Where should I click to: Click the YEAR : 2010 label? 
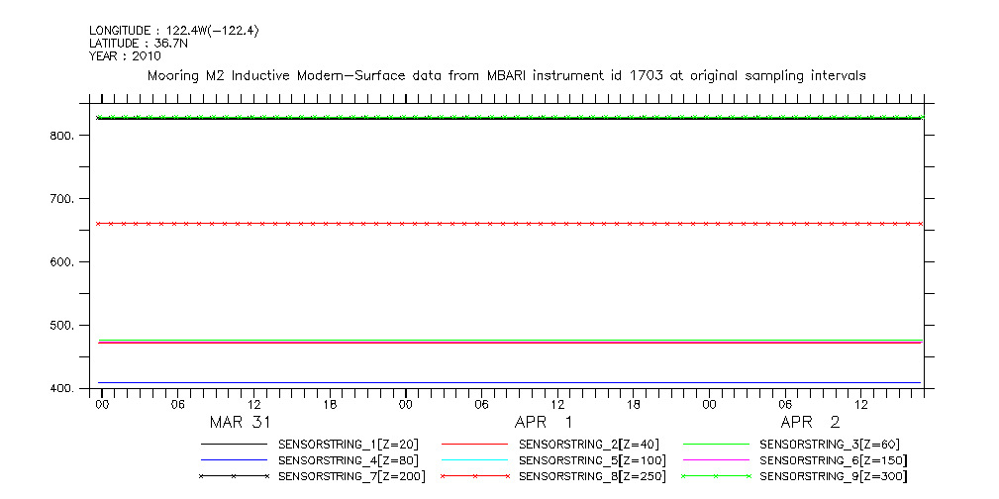click(x=125, y=55)
